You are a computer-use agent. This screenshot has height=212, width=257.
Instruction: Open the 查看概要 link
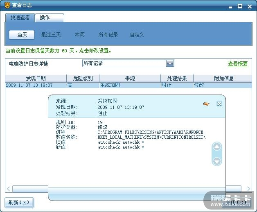238,64
